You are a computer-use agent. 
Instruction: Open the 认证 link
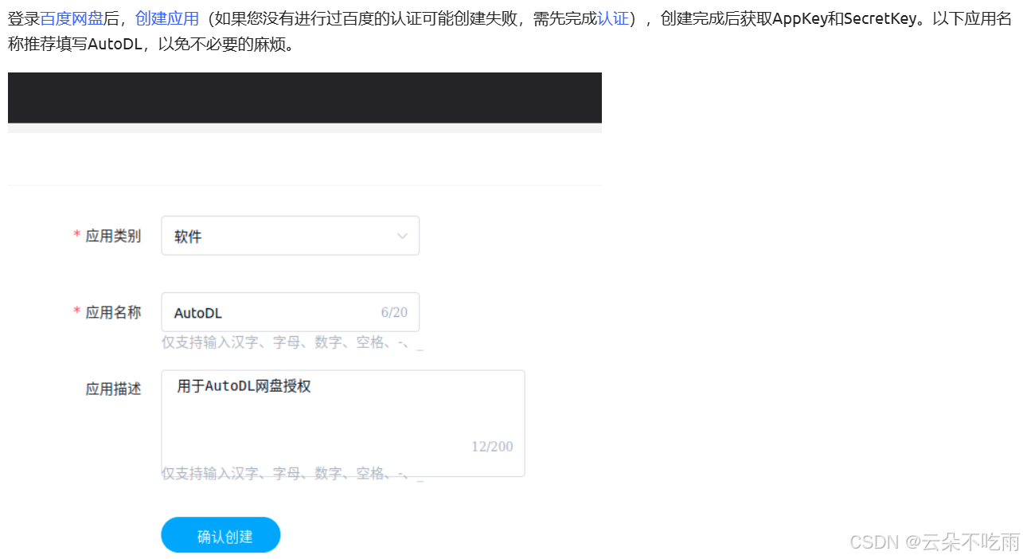[x=613, y=19]
